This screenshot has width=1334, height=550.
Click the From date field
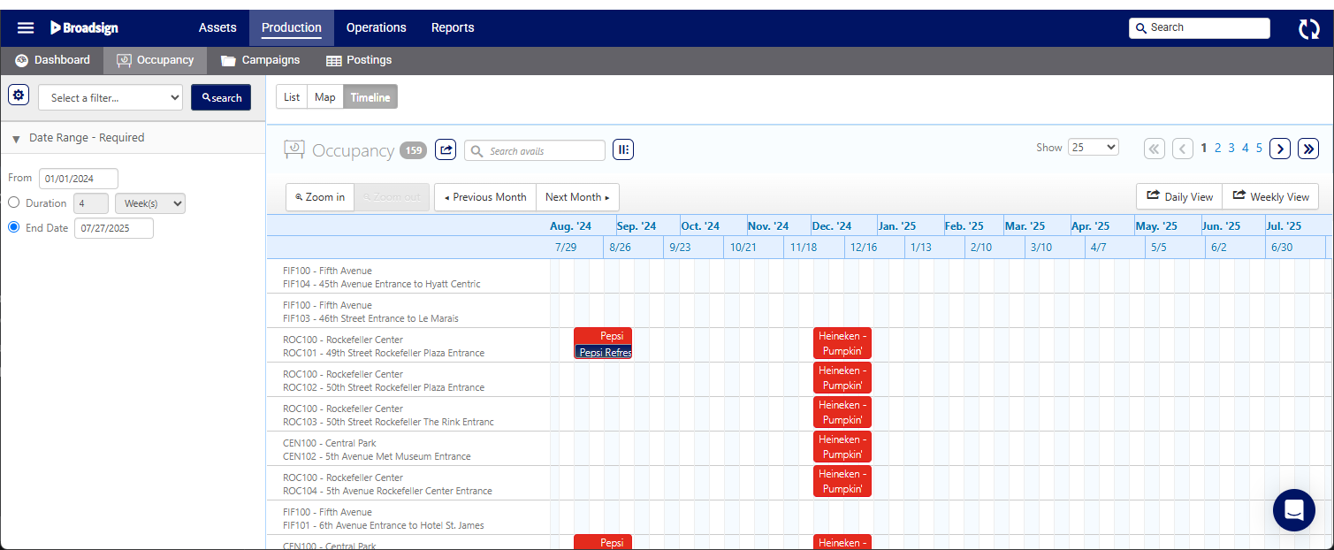coord(79,179)
